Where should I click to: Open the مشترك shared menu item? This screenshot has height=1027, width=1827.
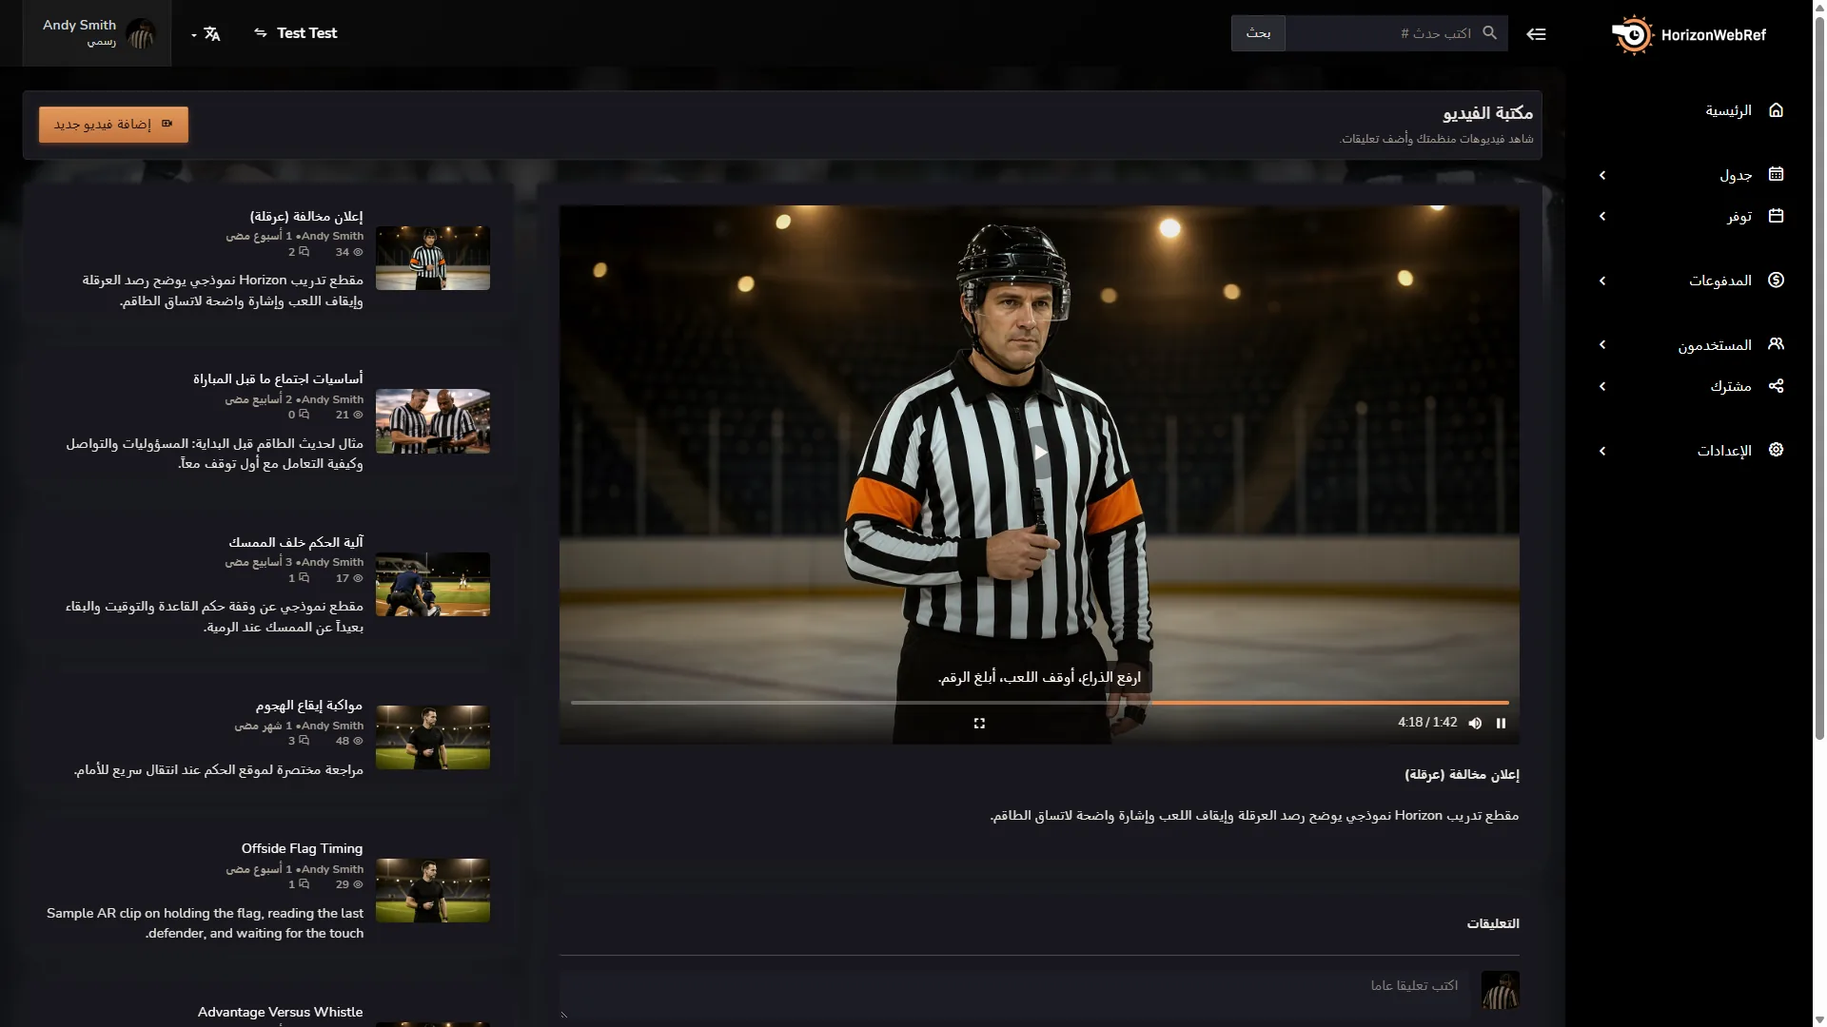(1731, 386)
